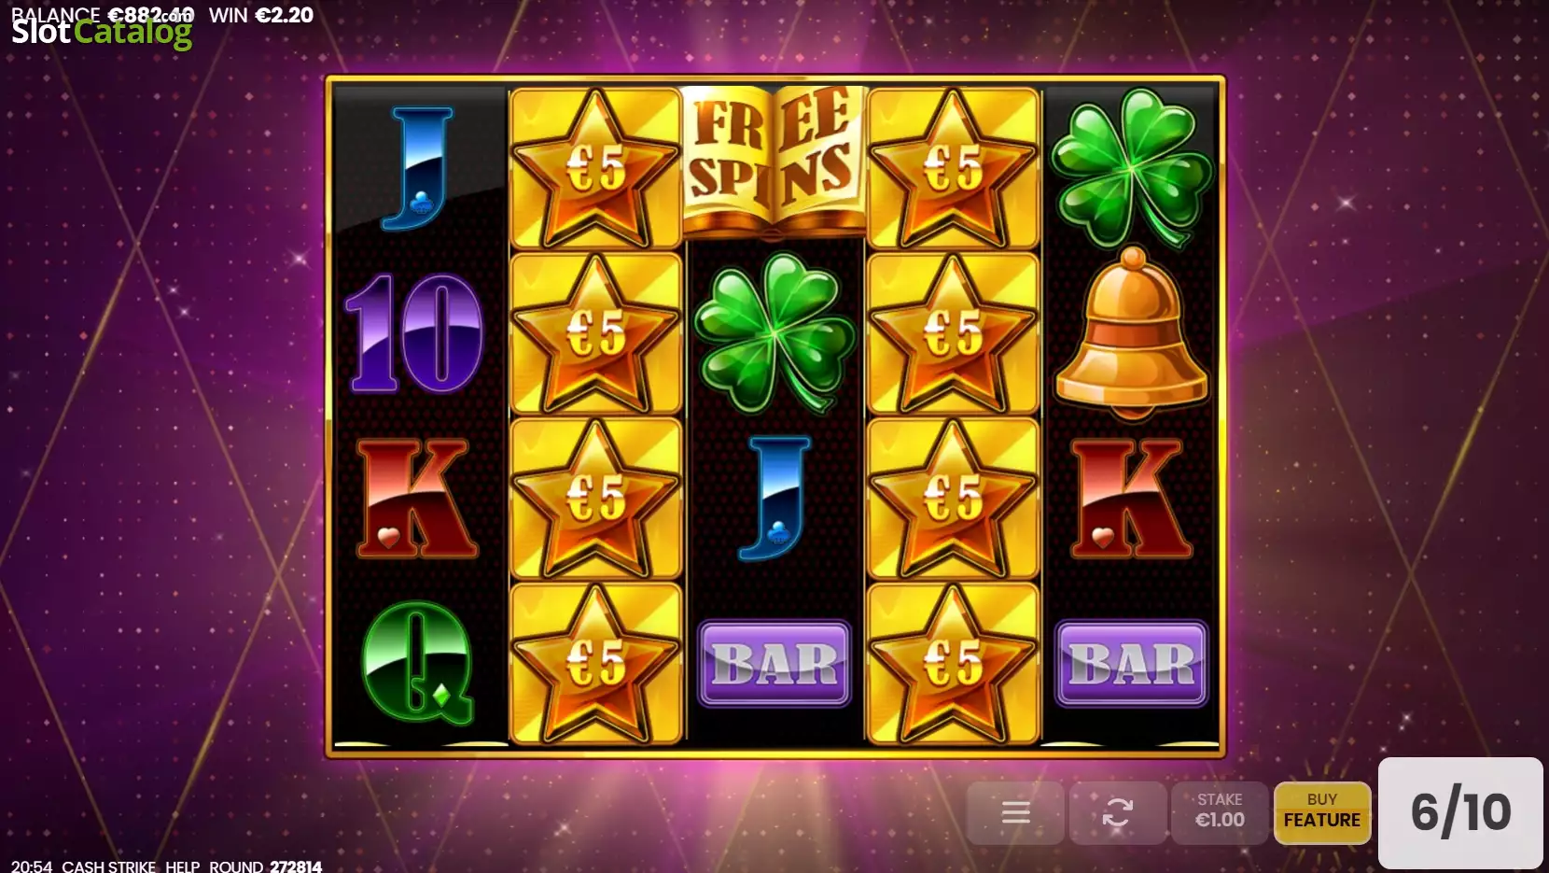Open the Stake €1.00 selector
1549x873 pixels.
coord(1220,812)
